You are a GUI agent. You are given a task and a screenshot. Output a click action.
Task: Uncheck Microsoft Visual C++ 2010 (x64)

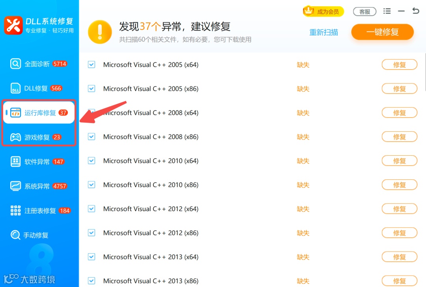[92, 160]
